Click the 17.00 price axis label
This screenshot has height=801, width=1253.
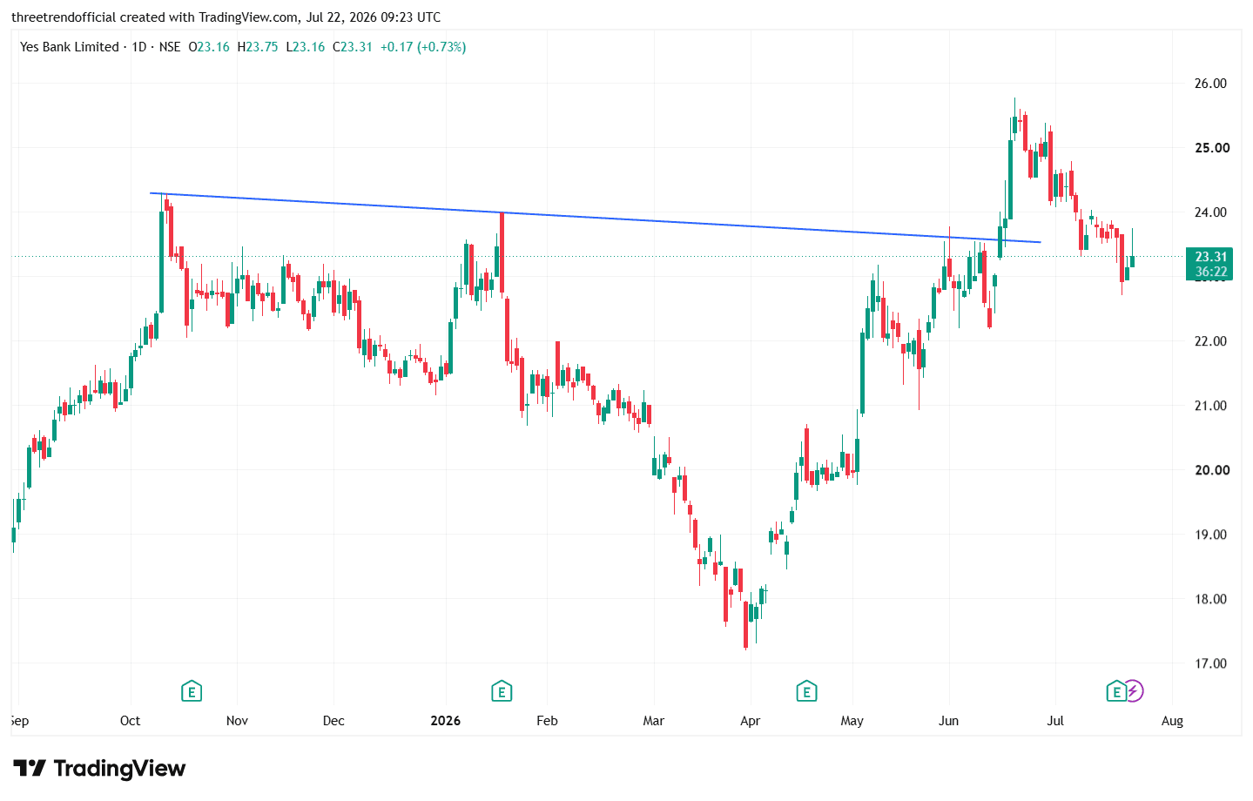[x=1210, y=663]
